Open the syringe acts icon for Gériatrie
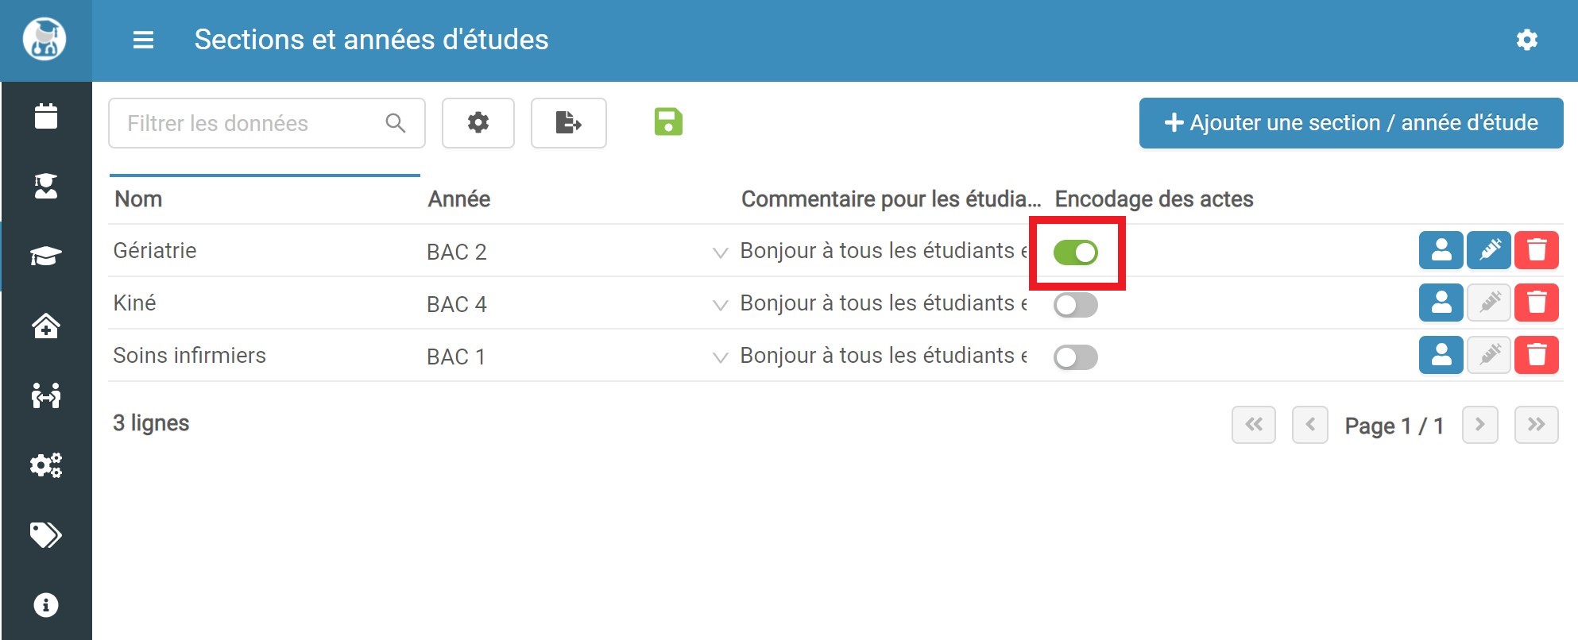1578x640 pixels. point(1489,250)
